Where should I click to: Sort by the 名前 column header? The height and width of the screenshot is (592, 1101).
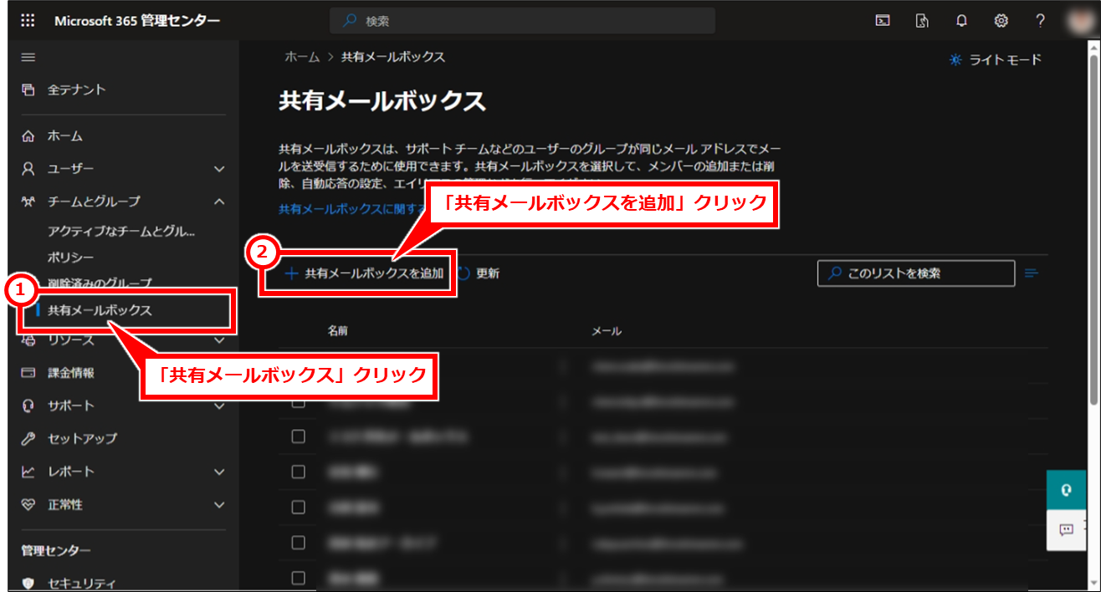[338, 331]
